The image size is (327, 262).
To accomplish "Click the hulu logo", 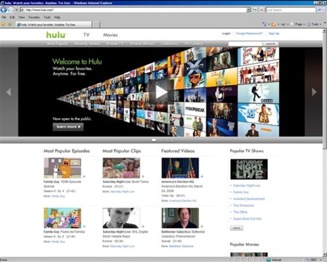I will click(x=57, y=35).
